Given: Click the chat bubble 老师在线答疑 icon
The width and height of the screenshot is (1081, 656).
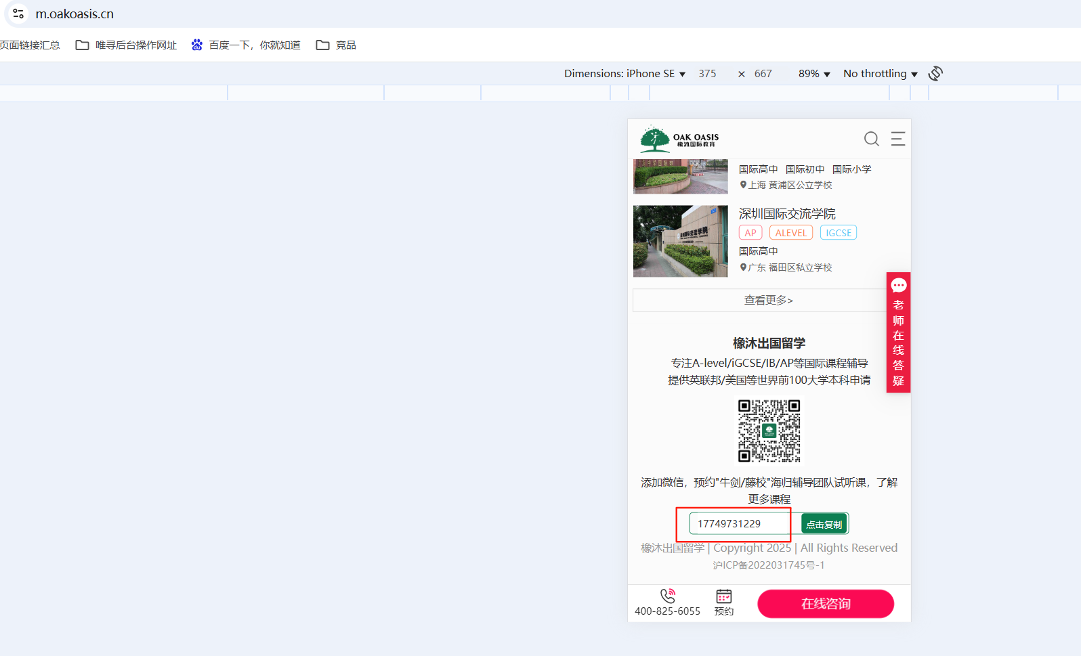Looking at the screenshot, I should [898, 286].
